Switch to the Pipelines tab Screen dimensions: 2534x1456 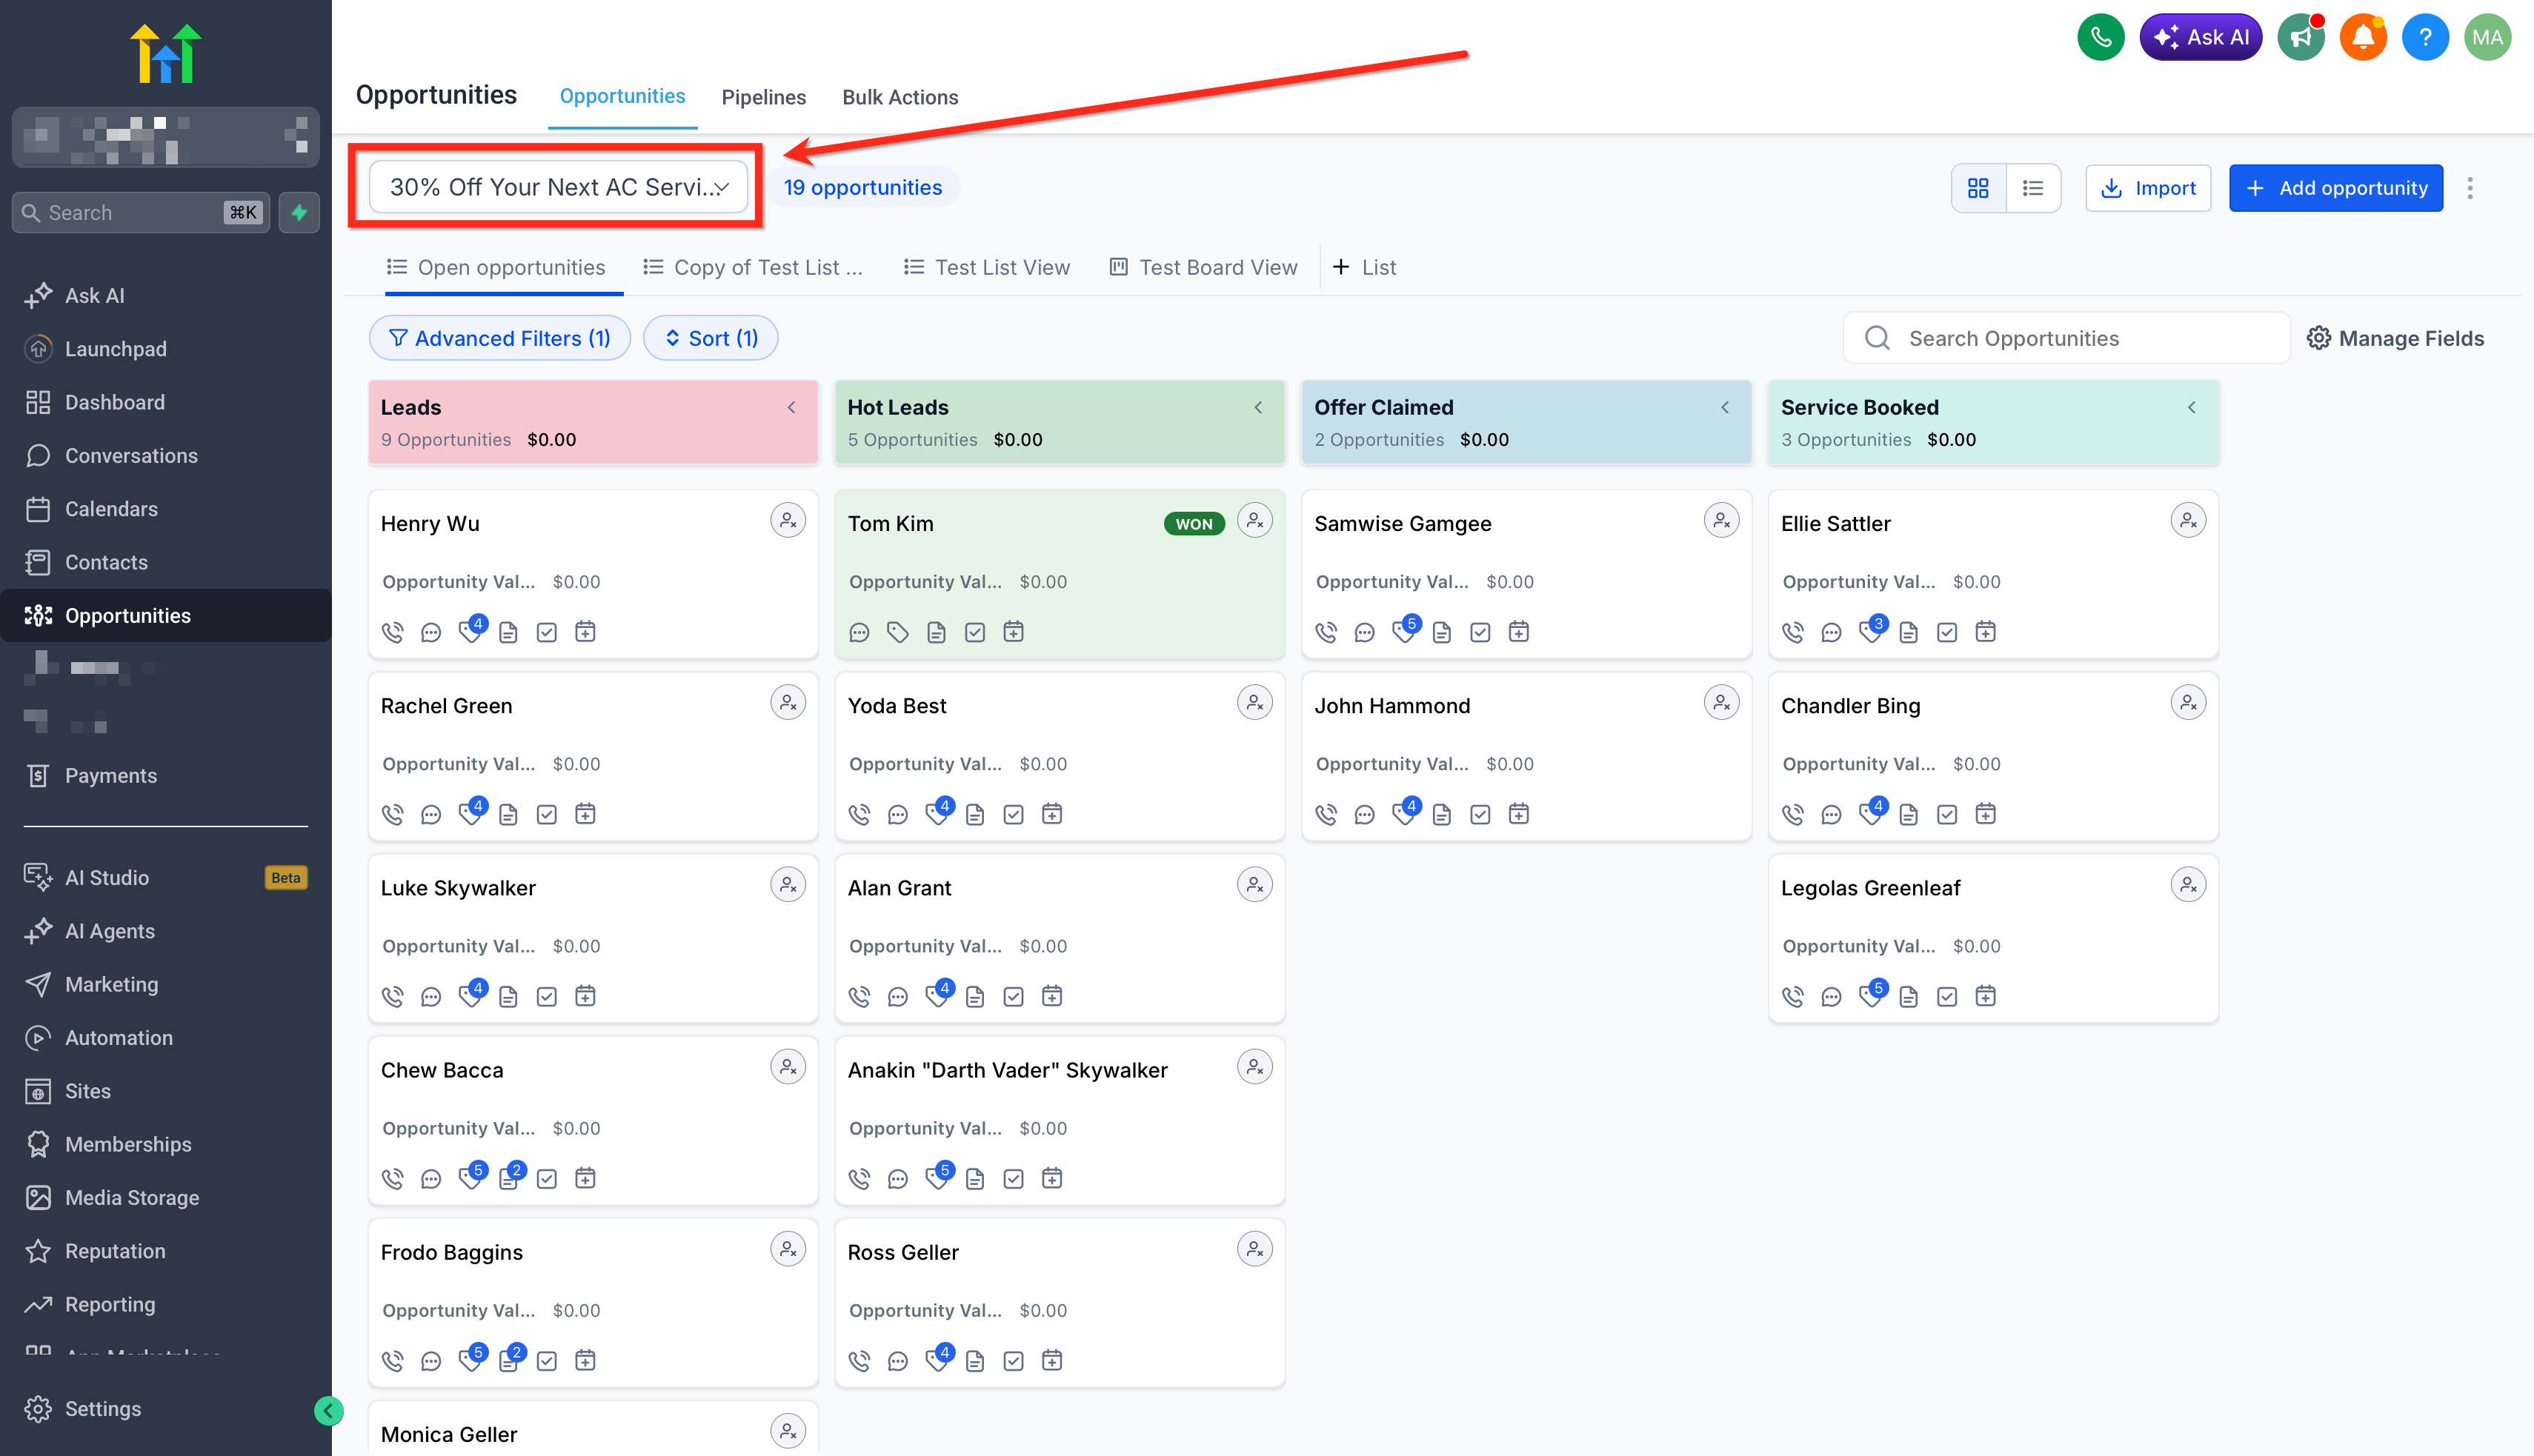[763, 97]
